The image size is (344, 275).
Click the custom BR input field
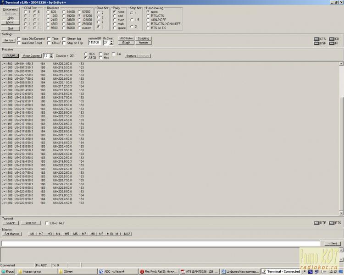[94, 43]
